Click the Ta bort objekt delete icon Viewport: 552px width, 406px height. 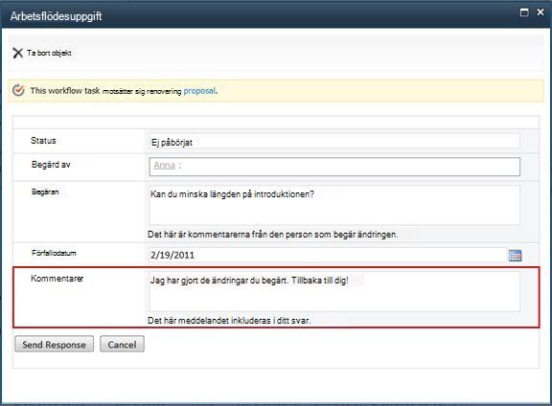click(x=17, y=53)
